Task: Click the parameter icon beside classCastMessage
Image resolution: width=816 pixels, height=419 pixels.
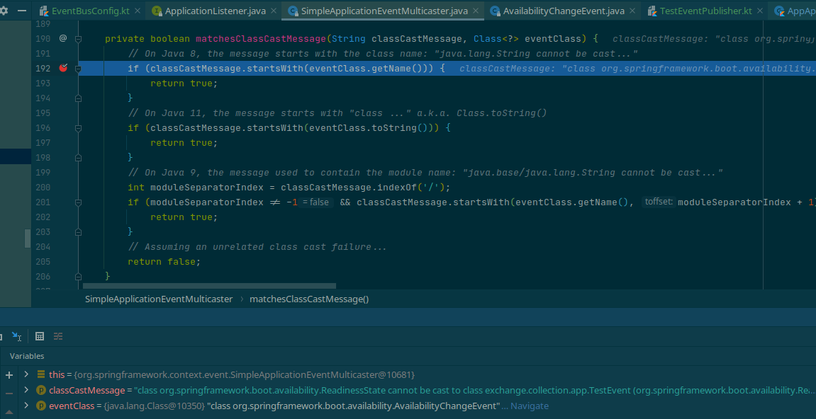Action: click(x=41, y=390)
